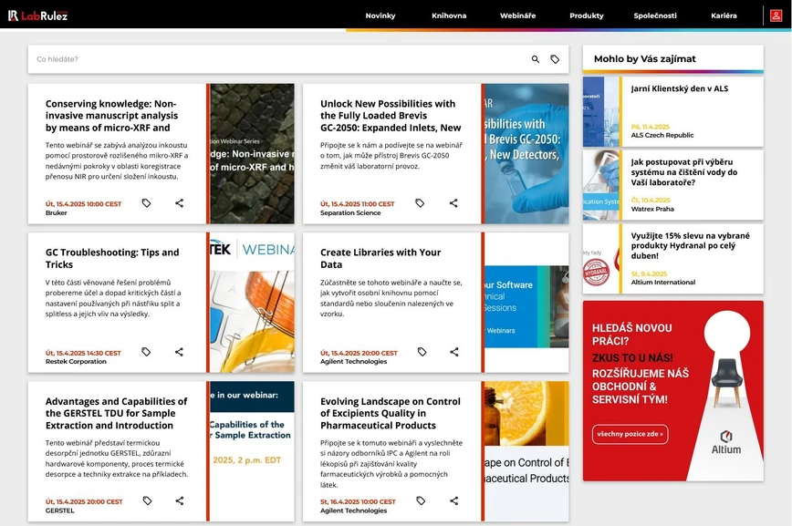Bookmark the Bruker micro-XRF webinar
792x526 pixels.
[146, 203]
